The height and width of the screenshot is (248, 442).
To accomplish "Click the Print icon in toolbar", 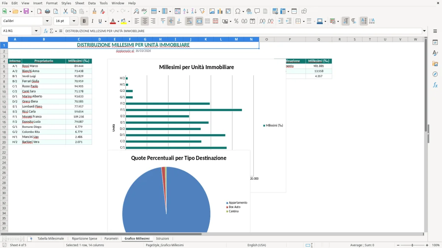I will click(48, 11).
